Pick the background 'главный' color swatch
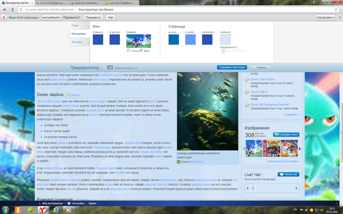This screenshot has height=214, width=343. coord(98,40)
